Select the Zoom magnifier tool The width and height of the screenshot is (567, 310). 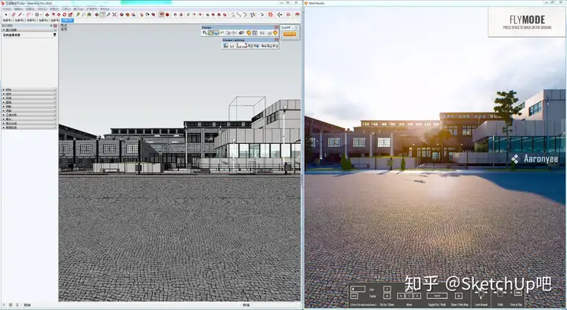pos(108,14)
